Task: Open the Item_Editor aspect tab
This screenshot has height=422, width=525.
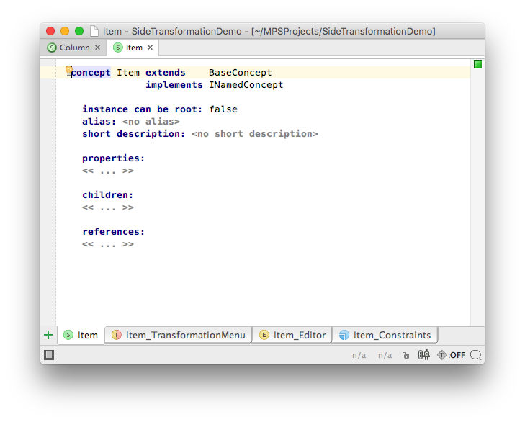Action: 292,335
